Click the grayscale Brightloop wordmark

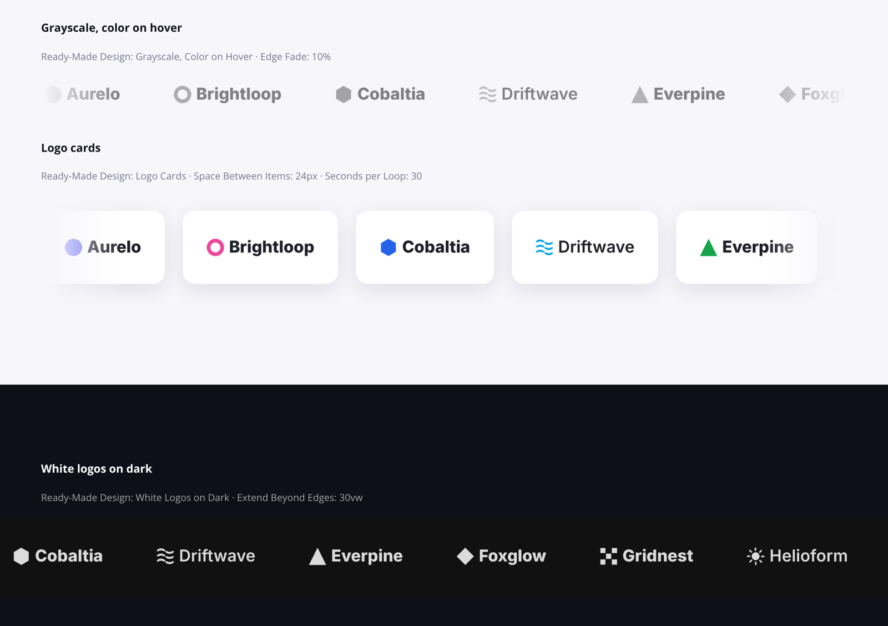click(239, 95)
